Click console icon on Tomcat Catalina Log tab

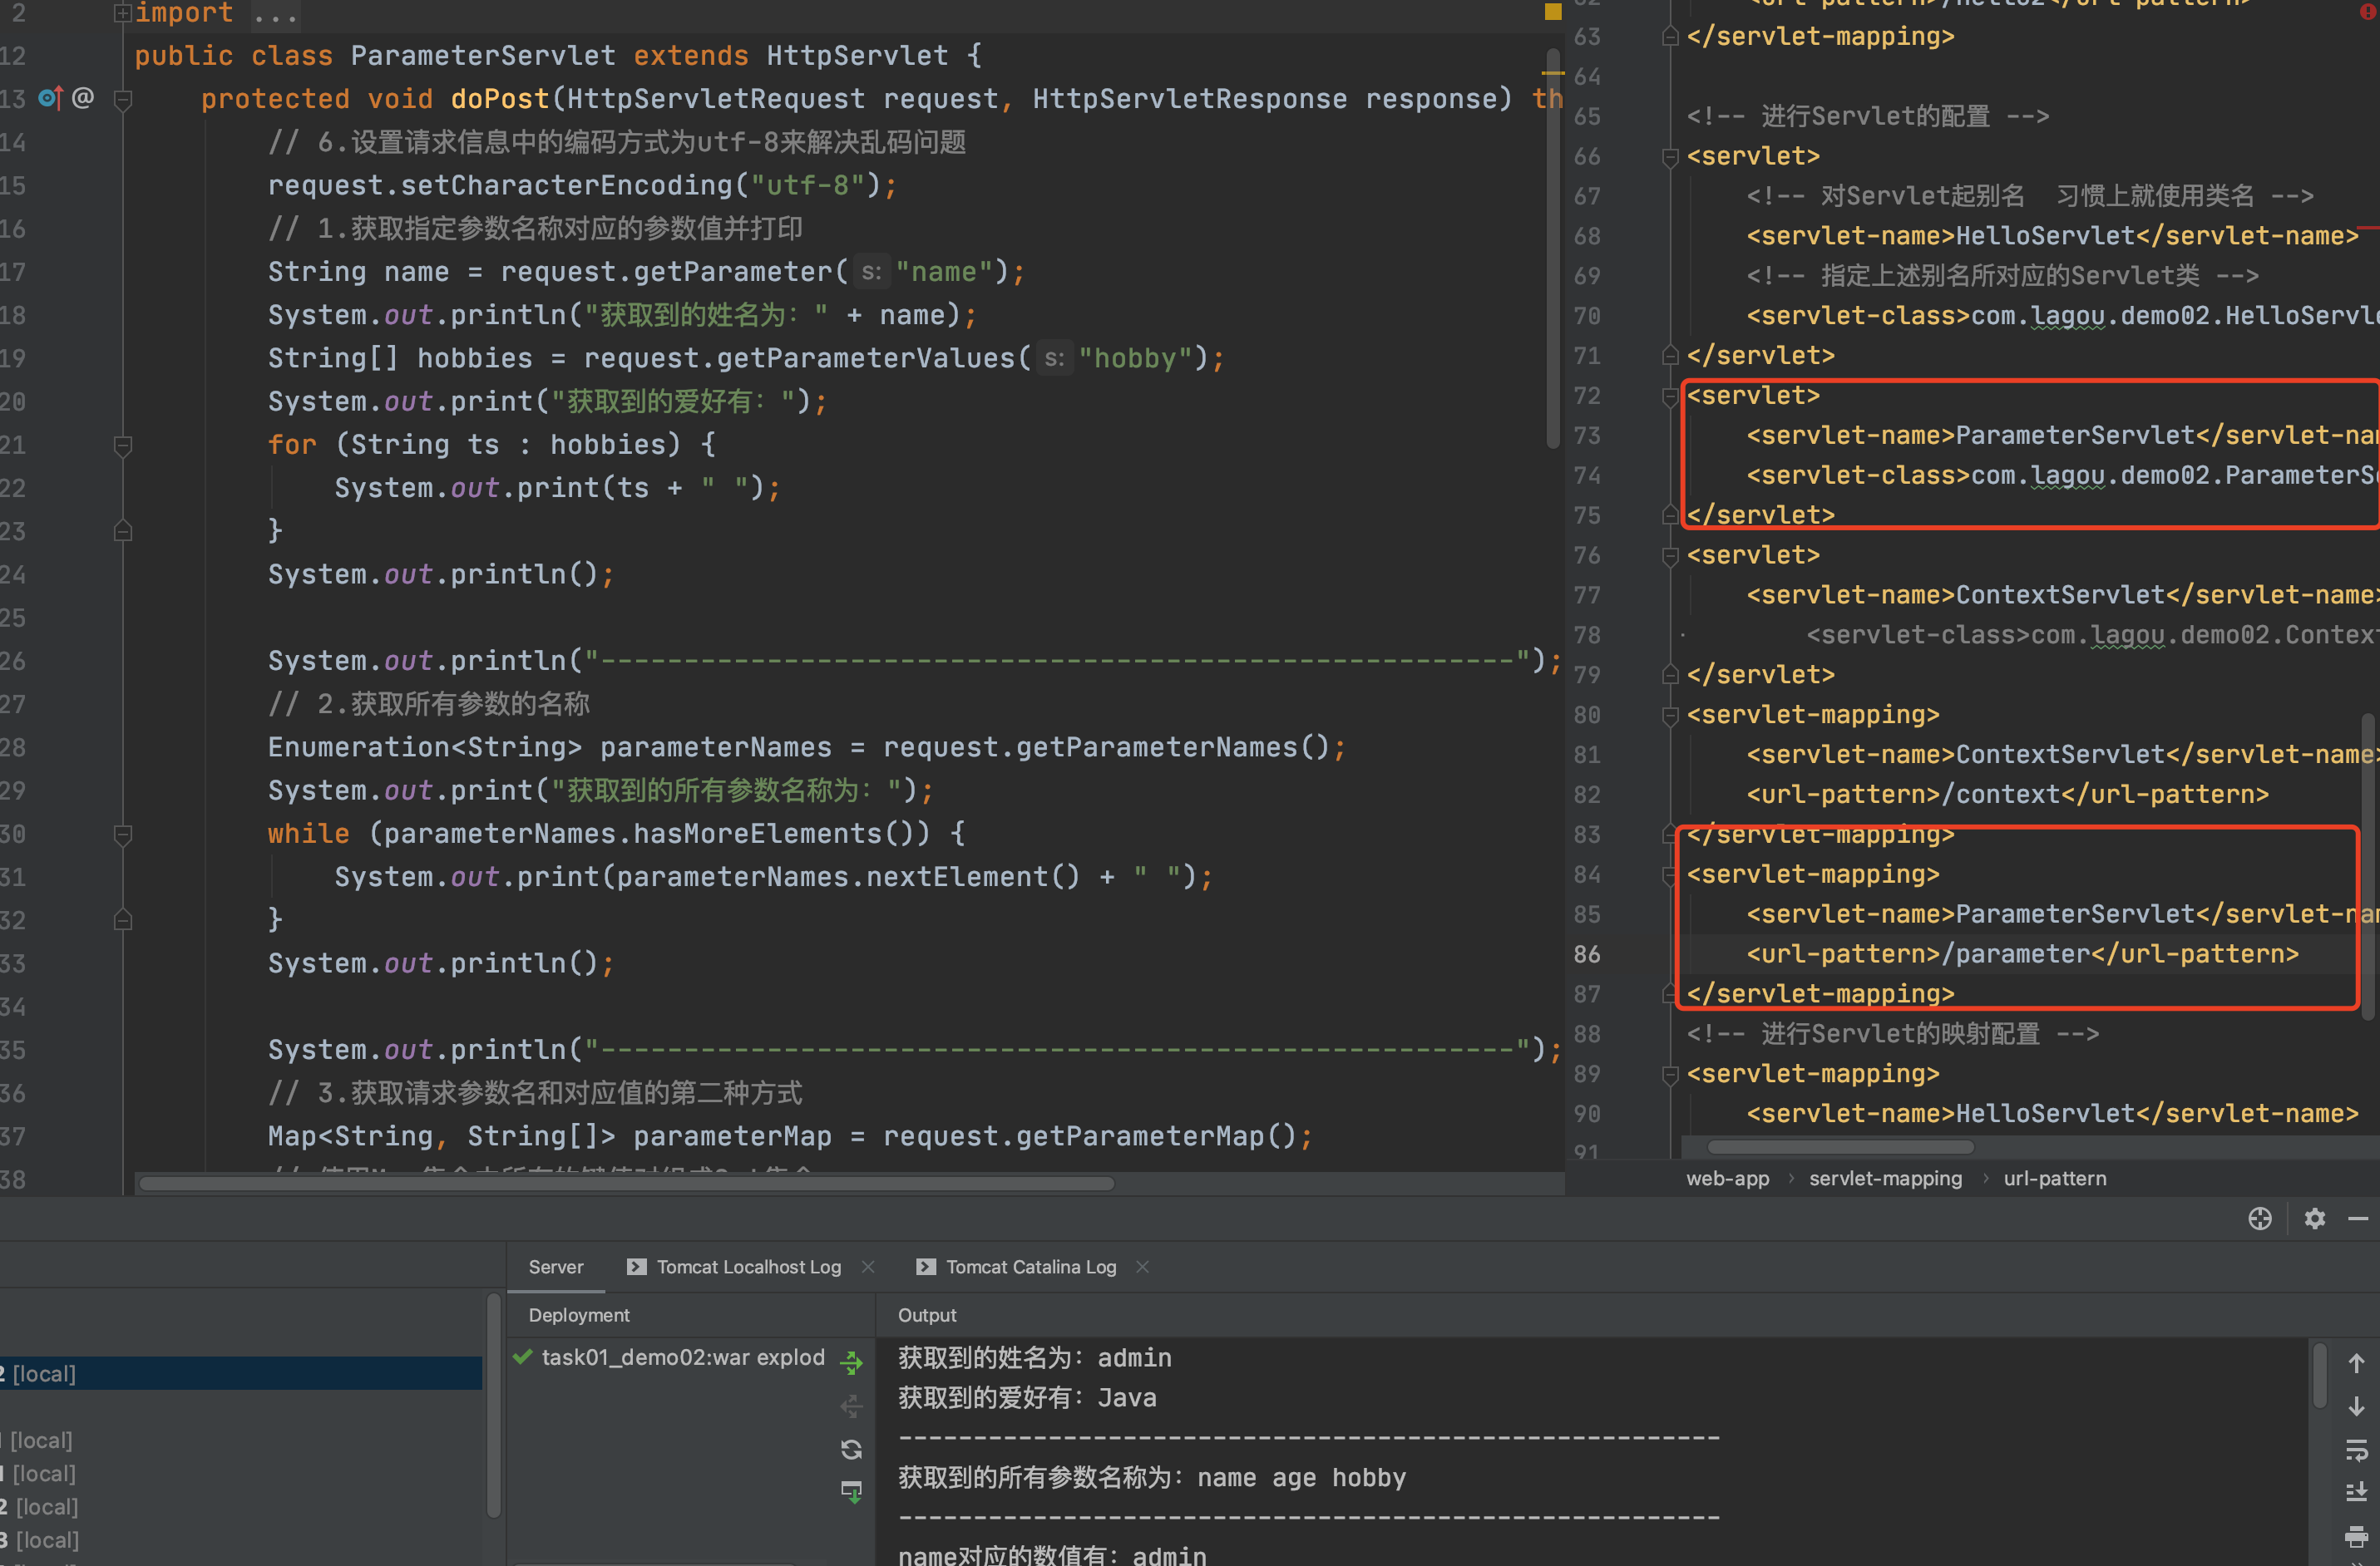[926, 1266]
